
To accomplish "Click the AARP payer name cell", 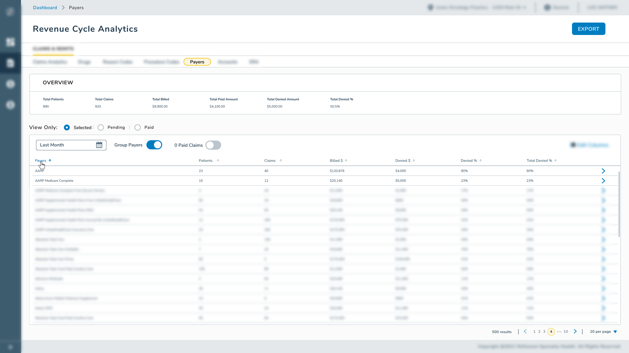I will click(40, 171).
